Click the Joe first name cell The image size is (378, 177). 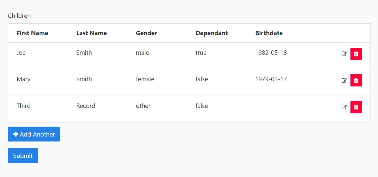coord(21,53)
